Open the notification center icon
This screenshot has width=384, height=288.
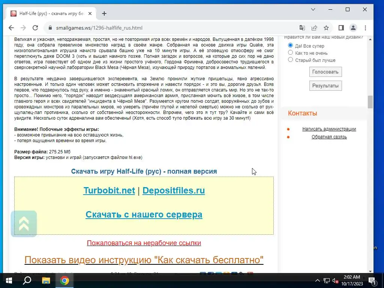coord(372,280)
